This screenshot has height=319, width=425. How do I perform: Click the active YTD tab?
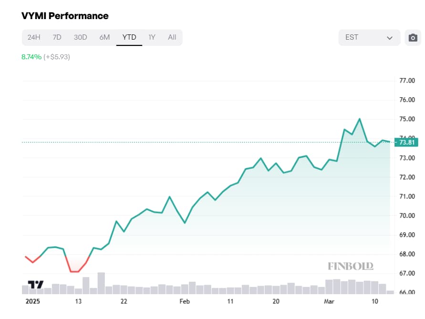[129, 37]
